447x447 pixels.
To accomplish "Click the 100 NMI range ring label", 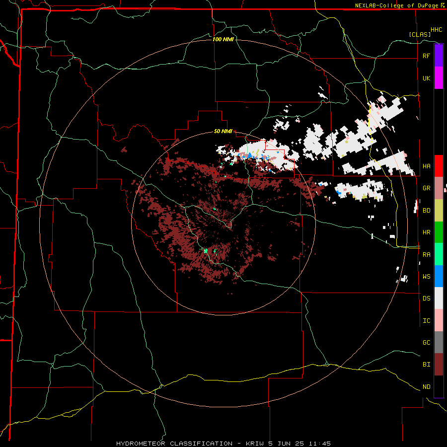I will pyautogui.click(x=223, y=39).
